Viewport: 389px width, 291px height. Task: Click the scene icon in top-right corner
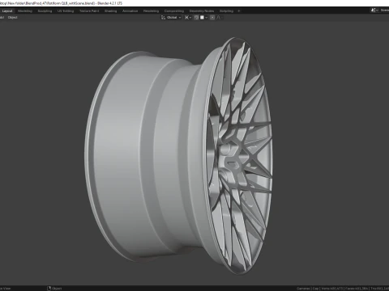(x=374, y=11)
